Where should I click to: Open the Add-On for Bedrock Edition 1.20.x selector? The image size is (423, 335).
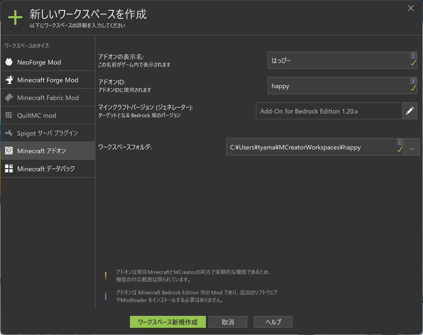(x=329, y=111)
